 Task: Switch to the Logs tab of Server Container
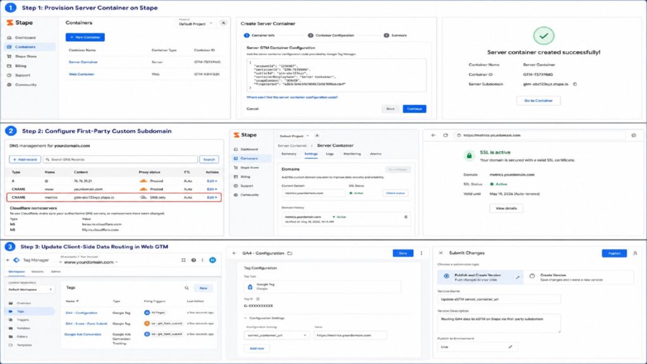tap(330, 154)
